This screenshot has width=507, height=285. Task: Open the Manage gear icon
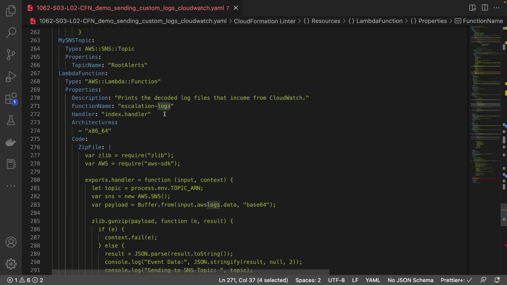[x=11, y=264]
